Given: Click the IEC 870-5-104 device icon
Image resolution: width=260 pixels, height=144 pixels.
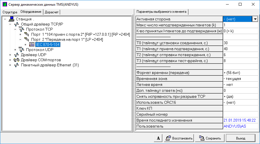Looking at the screenshot, I should point(32,45).
